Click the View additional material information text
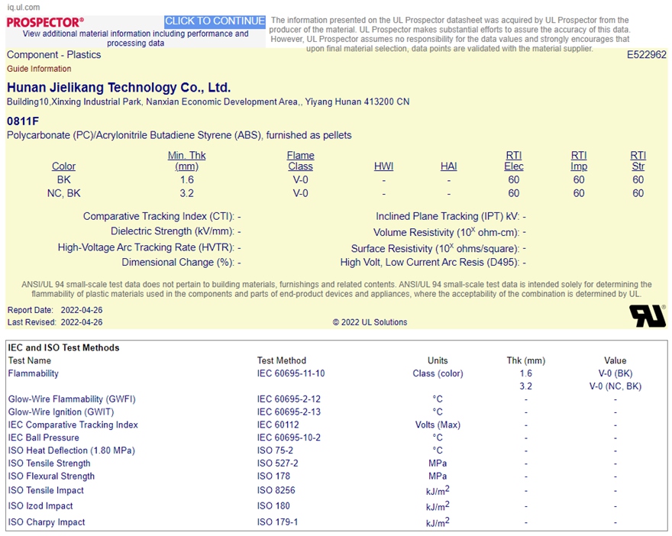672x536 pixels. pyautogui.click(x=135, y=38)
